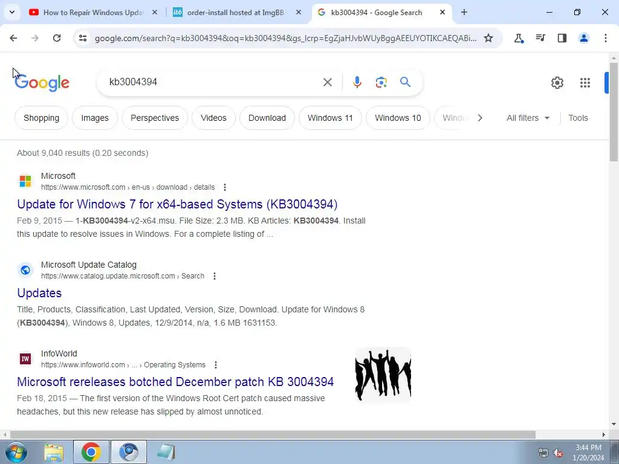619x464 pixels.
Task: Expand the All filters dropdown
Action: (x=528, y=118)
